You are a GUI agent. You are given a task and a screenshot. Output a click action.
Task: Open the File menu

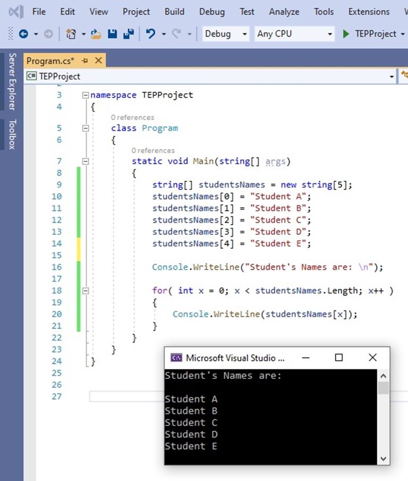click(39, 12)
